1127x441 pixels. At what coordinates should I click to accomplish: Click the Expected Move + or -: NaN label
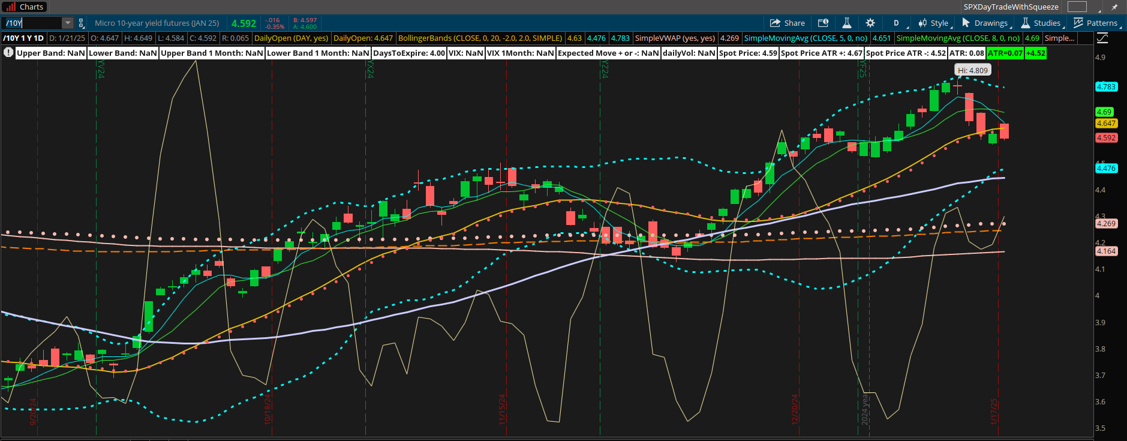point(608,53)
